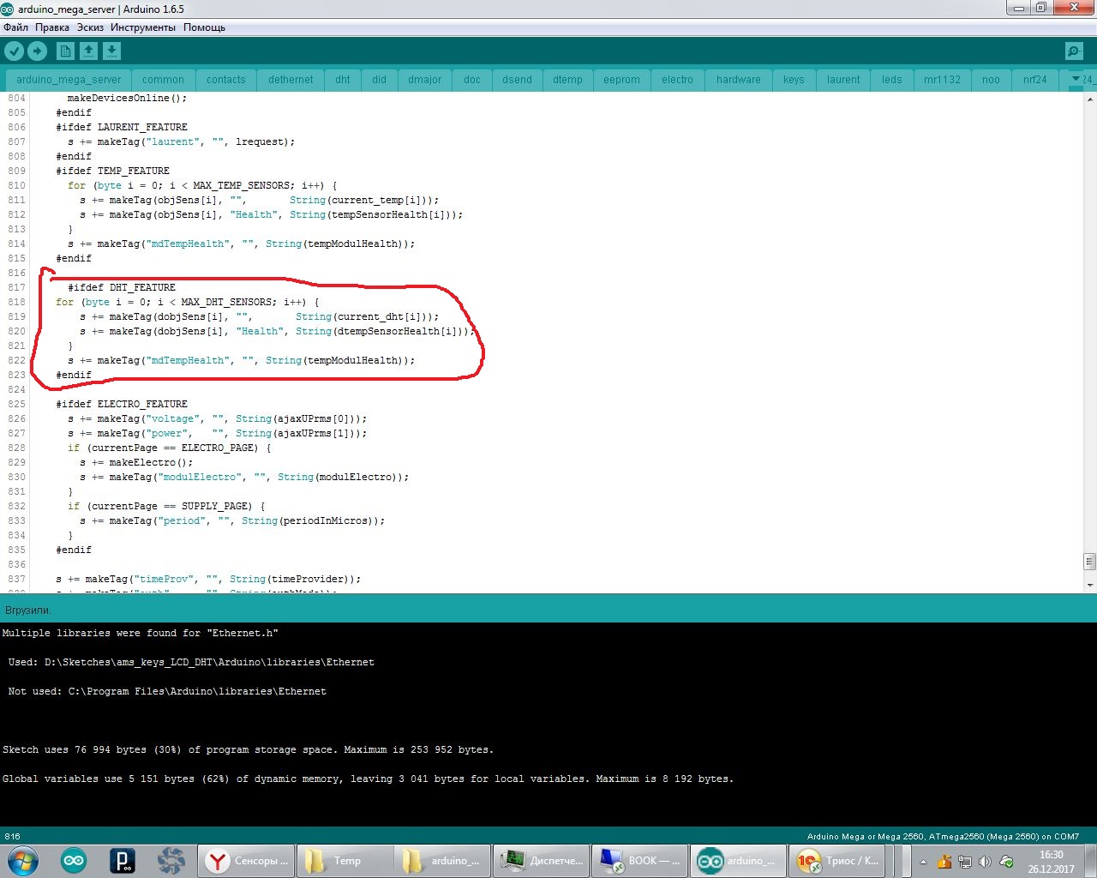This screenshot has width=1097, height=878.
Task: Switch to the did tab
Action: coord(380,80)
